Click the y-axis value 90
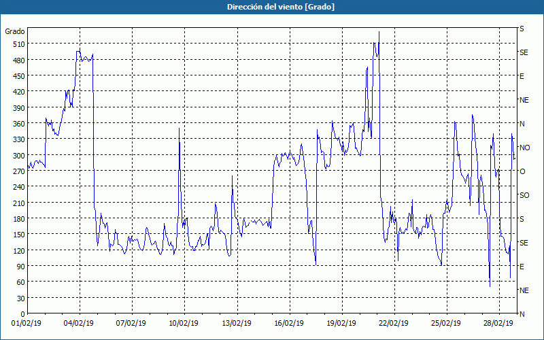 click(x=21, y=267)
